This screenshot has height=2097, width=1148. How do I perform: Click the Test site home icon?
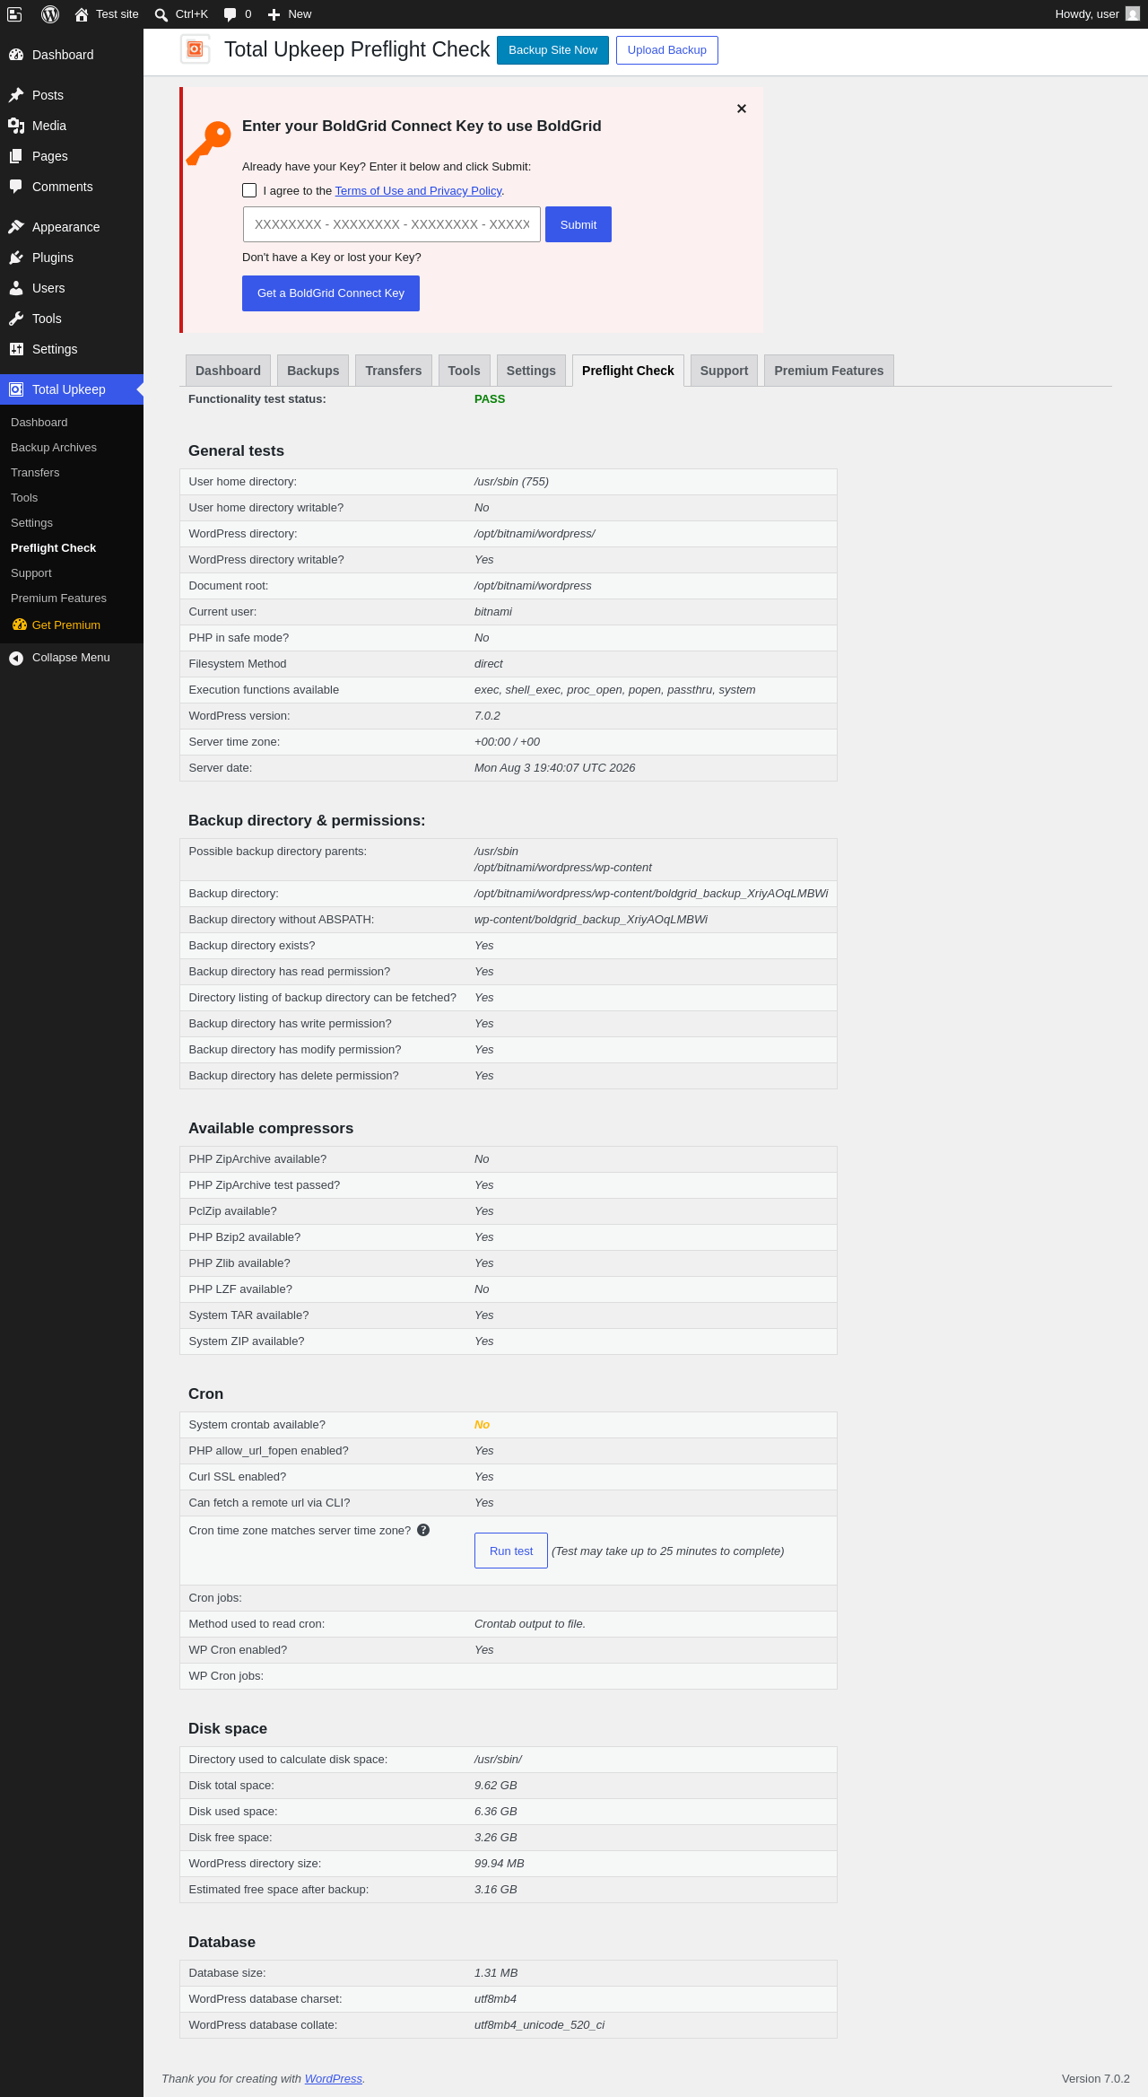point(82,14)
